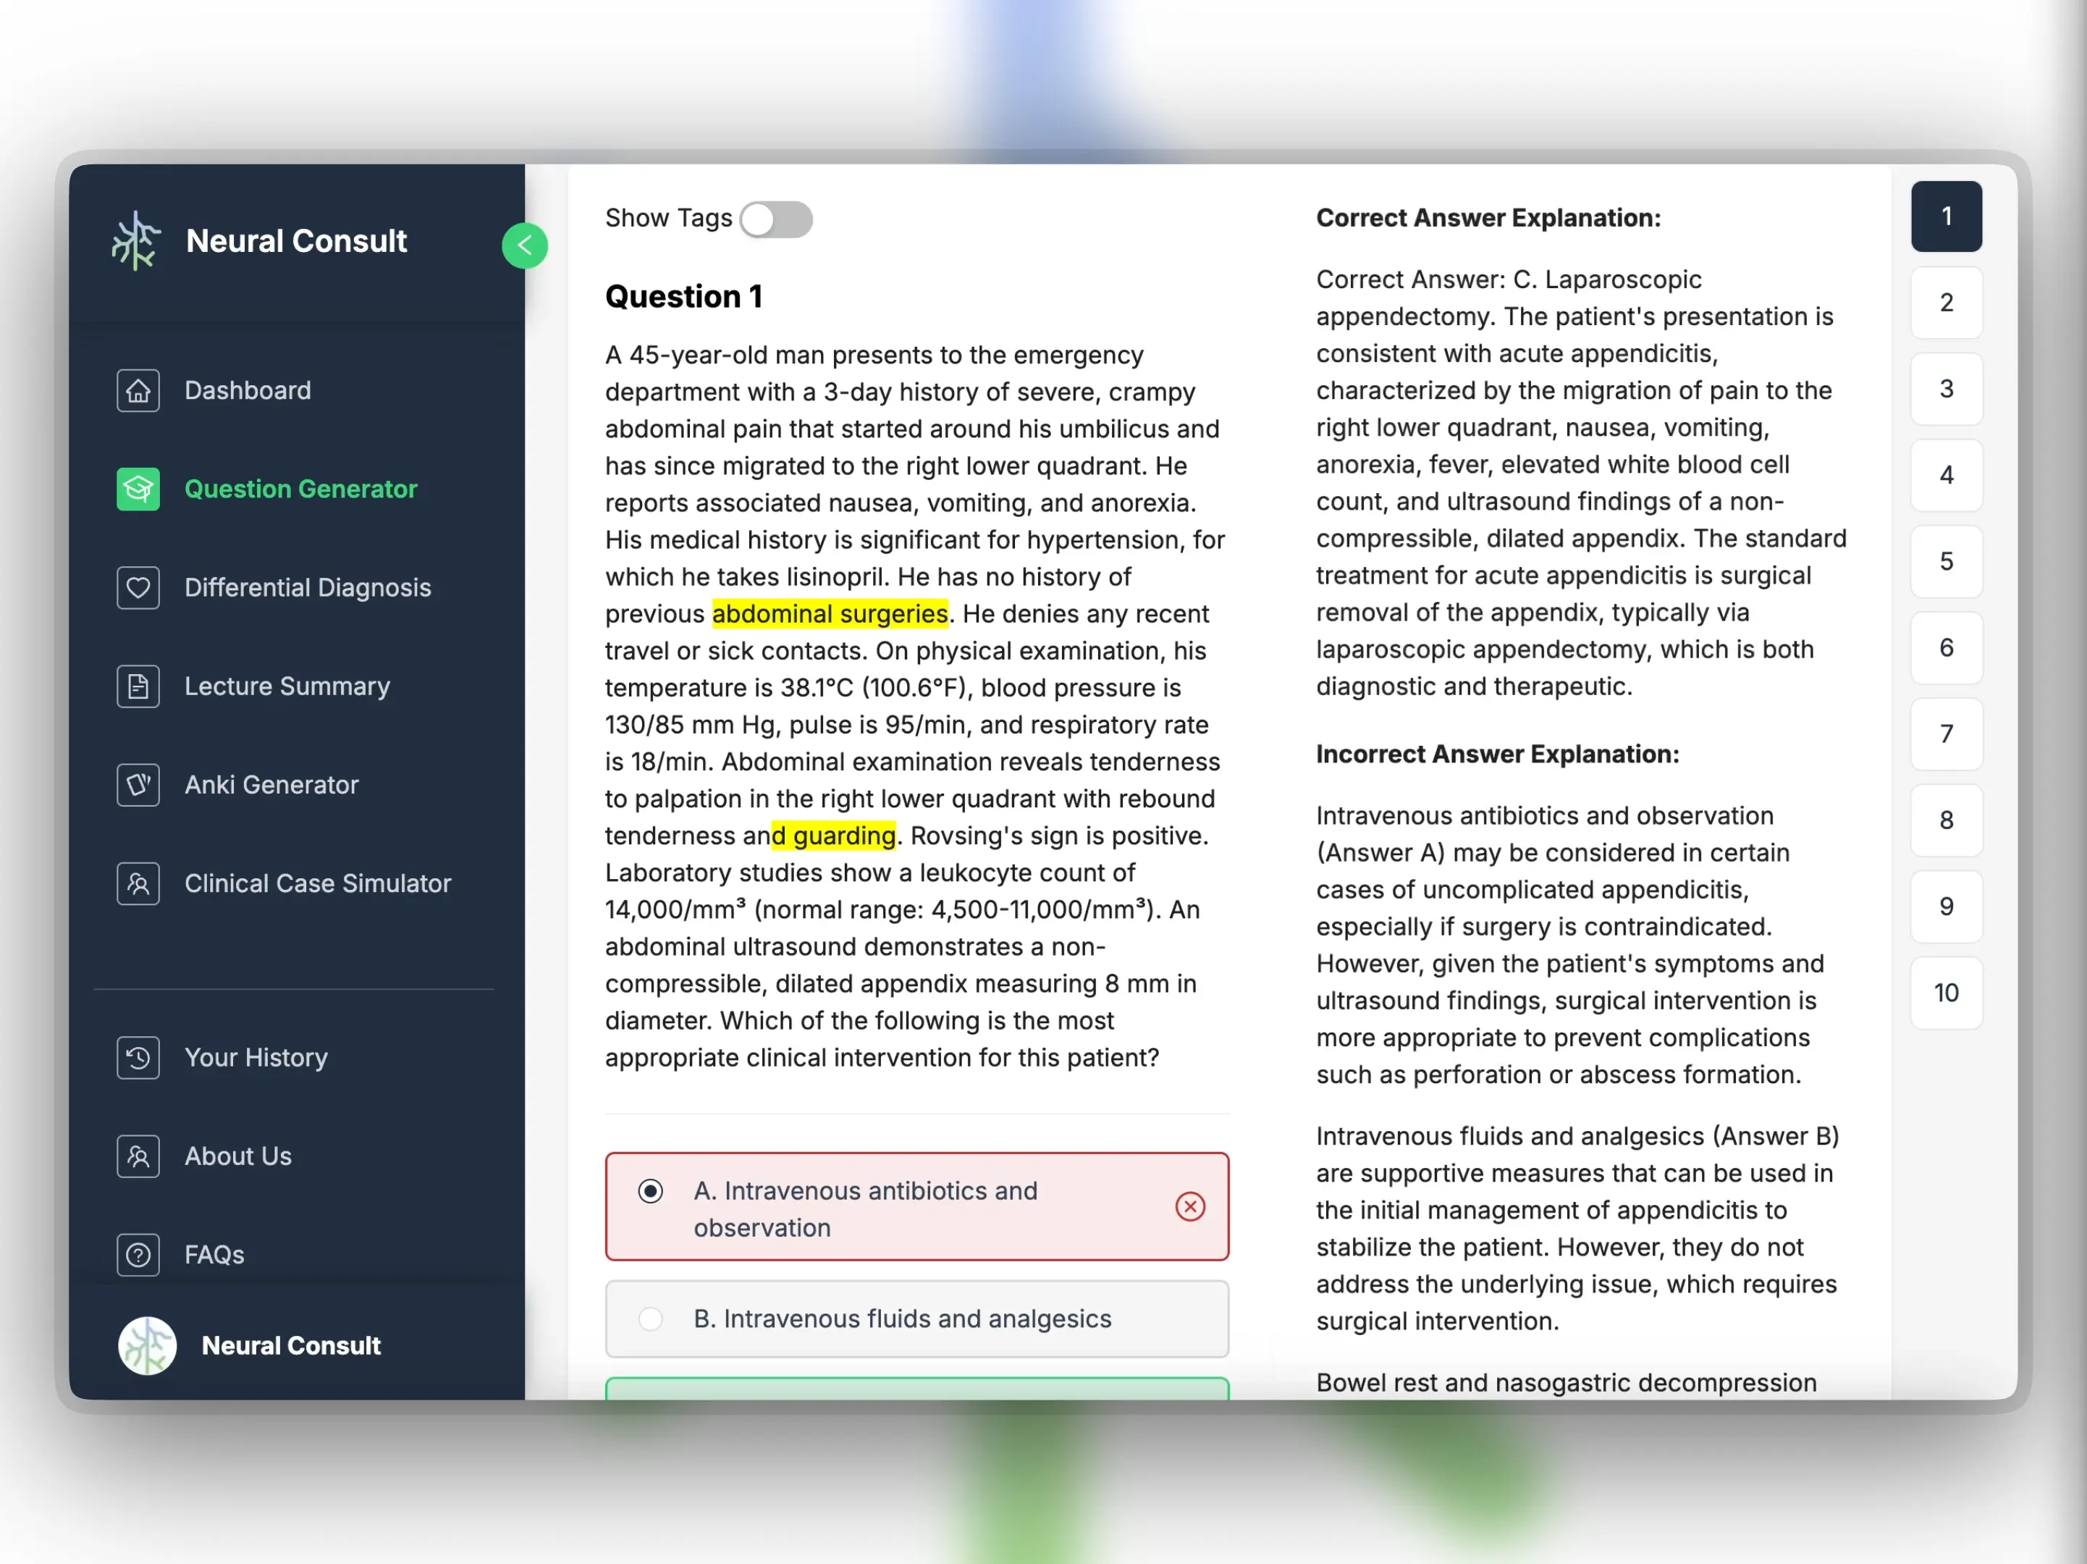Click the About Us menu item
The image size is (2087, 1564).
(x=238, y=1155)
